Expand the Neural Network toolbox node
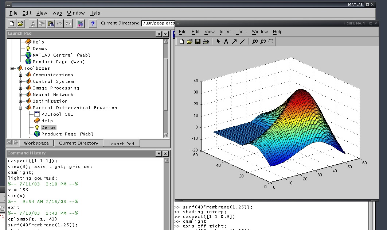The image size is (387, 230). [21, 95]
